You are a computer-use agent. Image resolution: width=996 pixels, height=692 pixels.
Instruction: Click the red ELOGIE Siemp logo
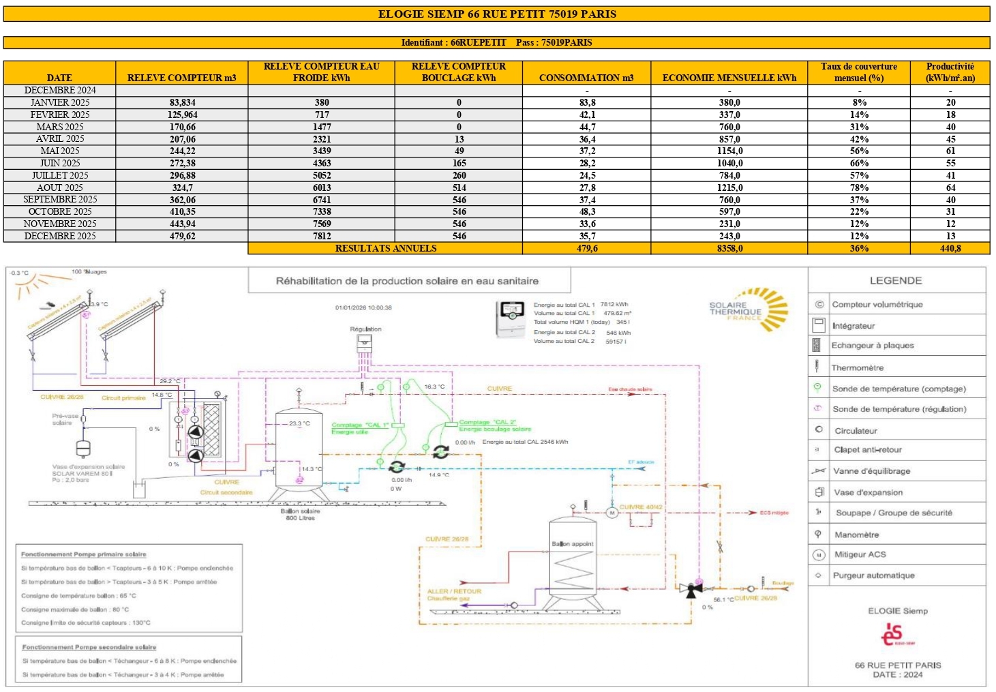893,635
